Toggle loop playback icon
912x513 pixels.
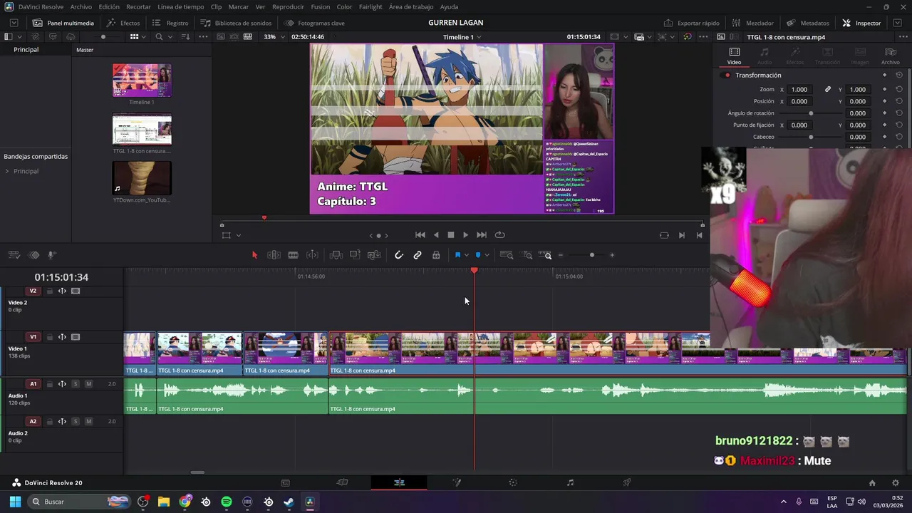[499, 235]
